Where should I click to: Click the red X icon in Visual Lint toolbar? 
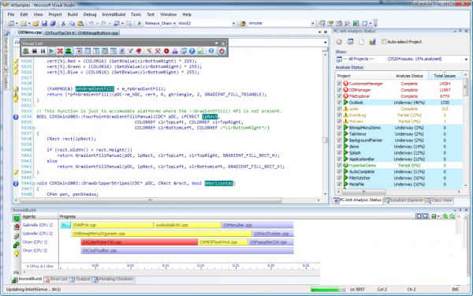pos(60,51)
